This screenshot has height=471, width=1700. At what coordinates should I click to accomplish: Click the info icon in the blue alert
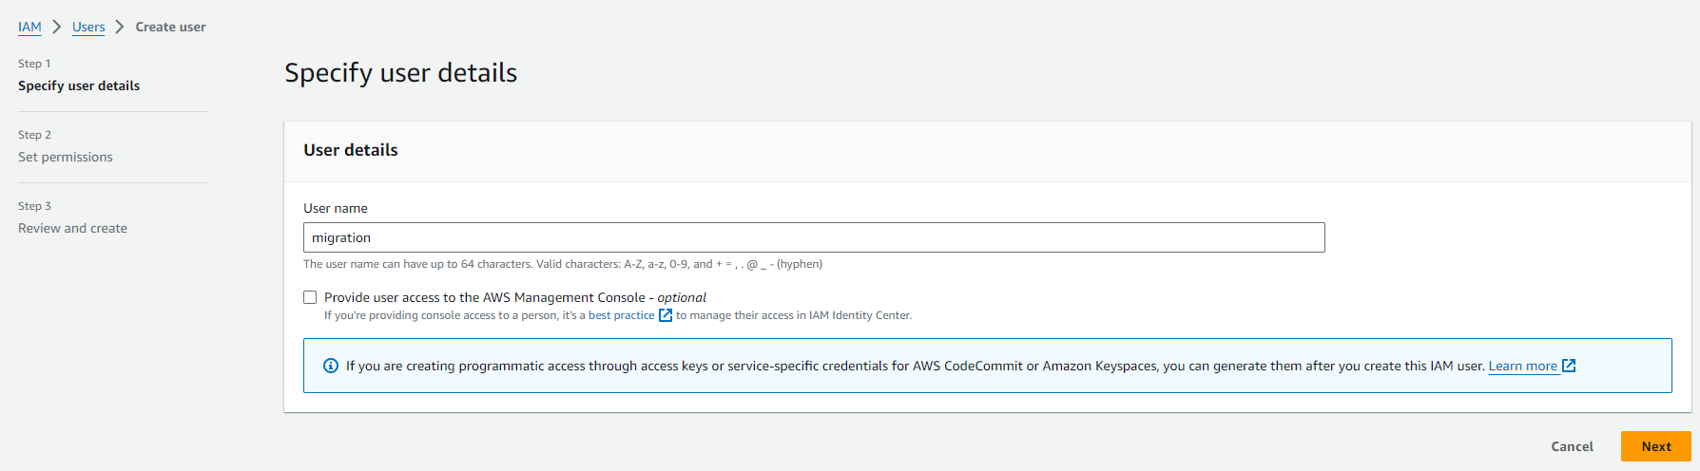(331, 366)
